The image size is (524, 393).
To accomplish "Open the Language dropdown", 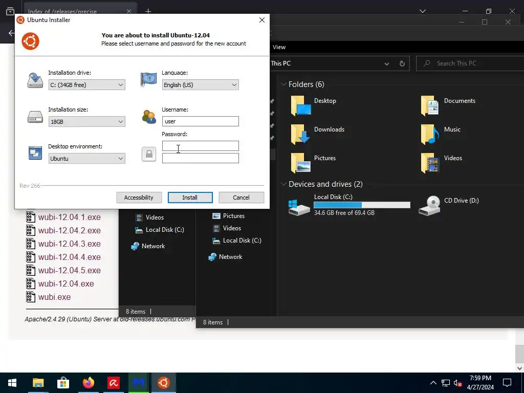I will click(200, 84).
